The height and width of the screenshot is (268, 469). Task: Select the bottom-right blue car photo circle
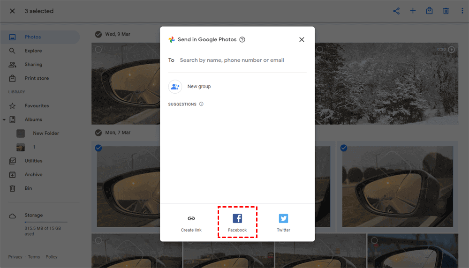(374, 240)
